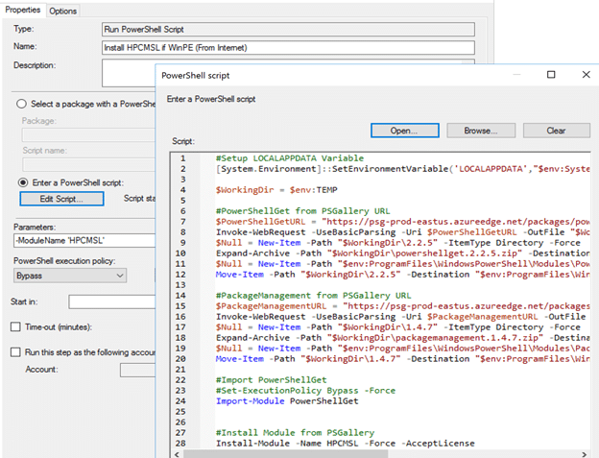Switch to the Options tab
599x458 pixels.
click(63, 11)
